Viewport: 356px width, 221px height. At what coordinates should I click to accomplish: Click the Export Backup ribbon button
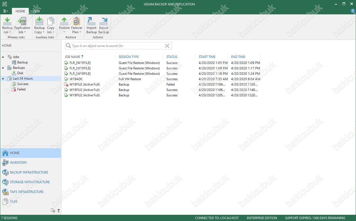[x=104, y=25]
